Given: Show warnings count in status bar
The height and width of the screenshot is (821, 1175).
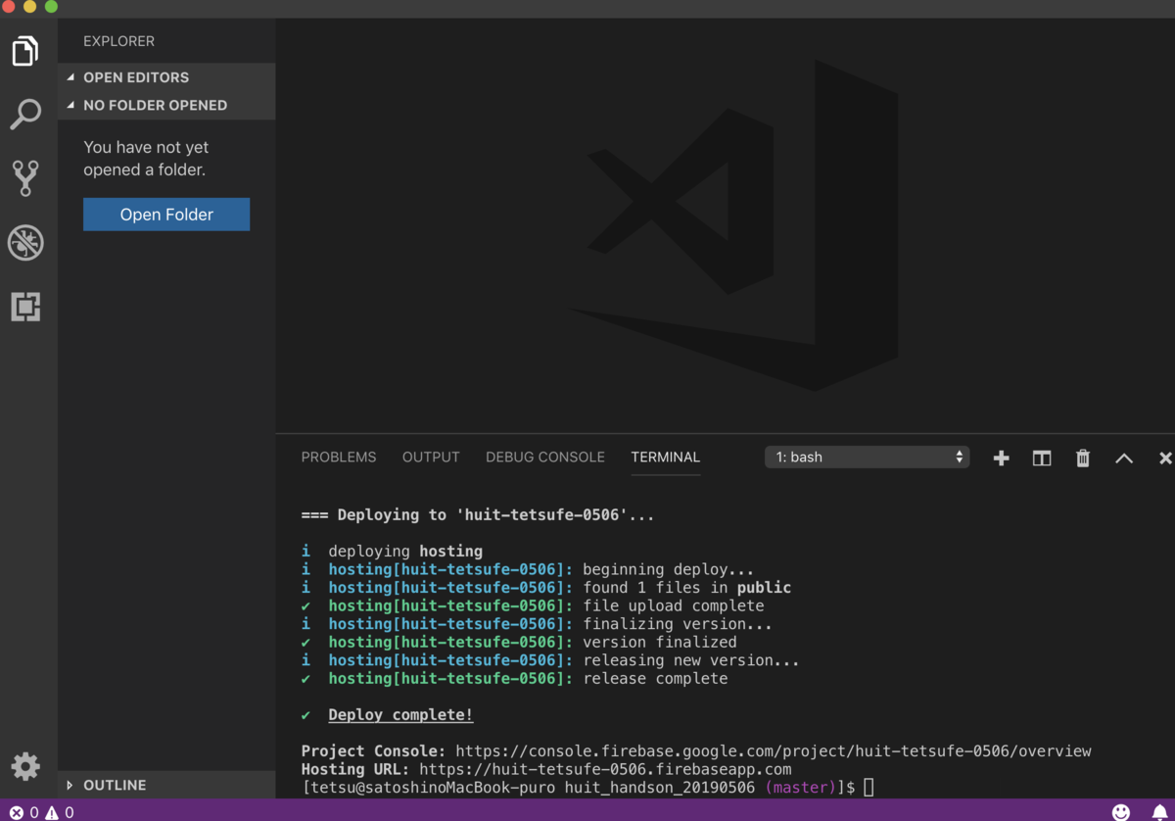Looking at the screenshot, I should (x=60, y=812).
